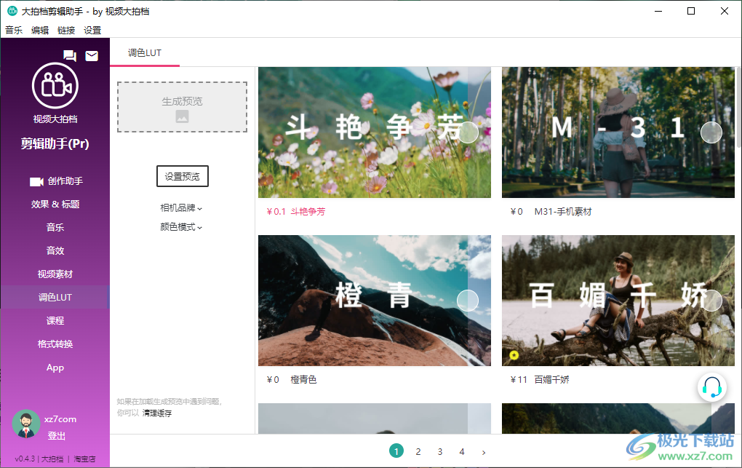Open the chat messages icon in sidebar

70,56
